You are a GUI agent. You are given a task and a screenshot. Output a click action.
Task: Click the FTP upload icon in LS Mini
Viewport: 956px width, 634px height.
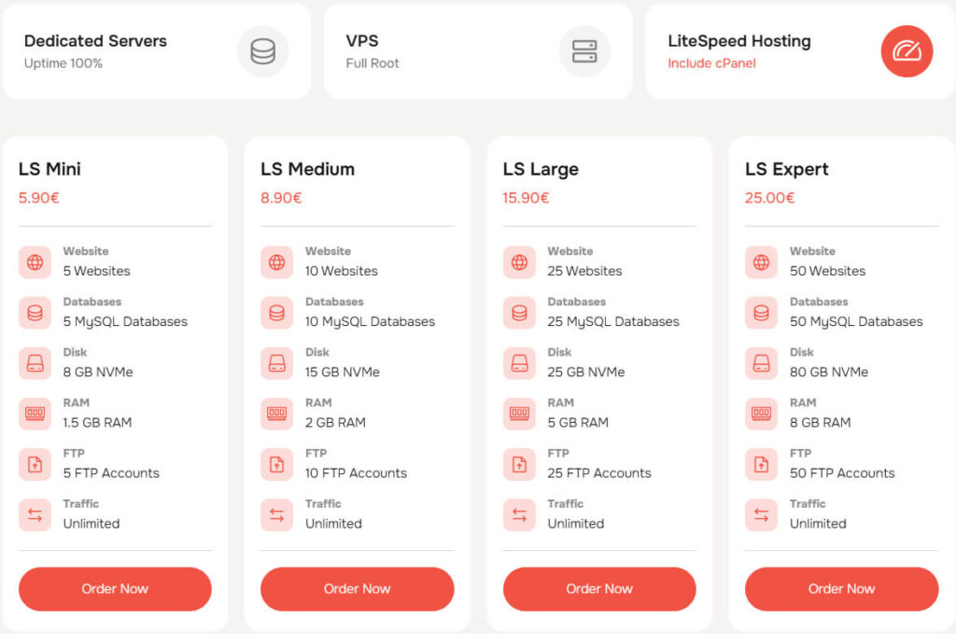(x=35, y=464)
